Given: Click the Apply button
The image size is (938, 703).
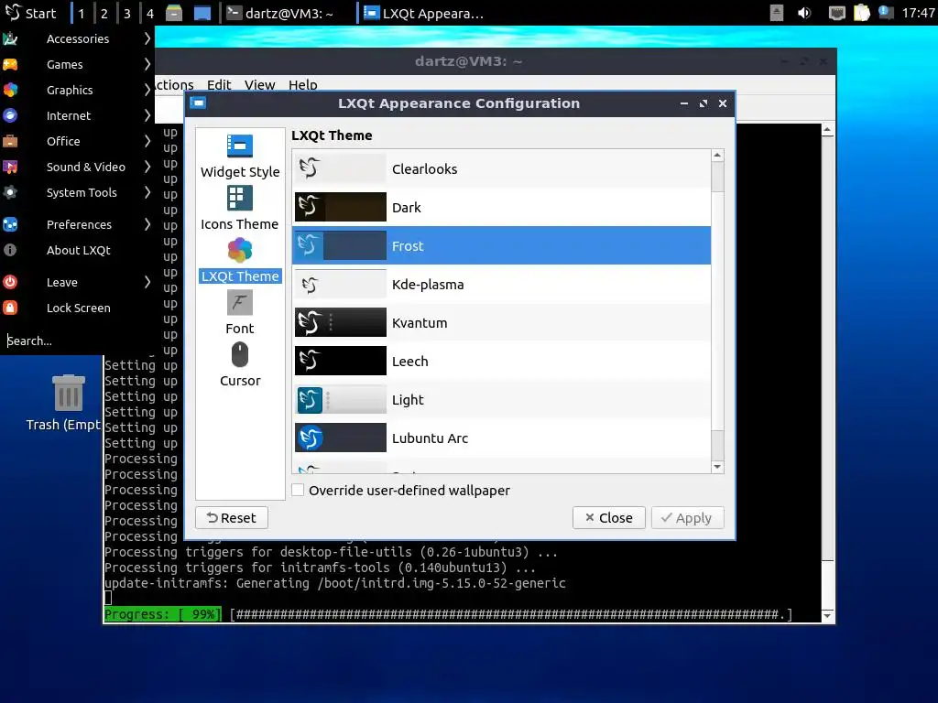Looking at the screenshot, I should (687, 518).
